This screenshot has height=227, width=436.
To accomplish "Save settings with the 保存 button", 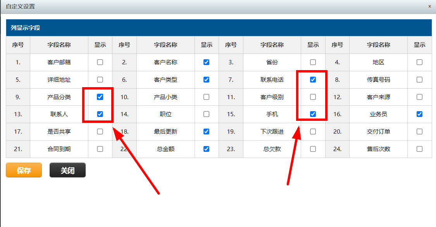I will (x=24, y=170).
